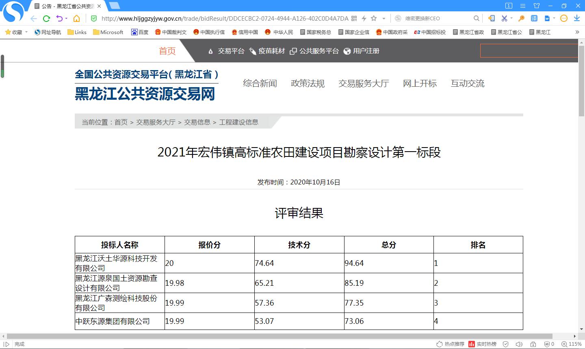Expand the bookmarks bar overflow chevron
Viewport: 585px width, 349px height.
click(x=577, y=32)
